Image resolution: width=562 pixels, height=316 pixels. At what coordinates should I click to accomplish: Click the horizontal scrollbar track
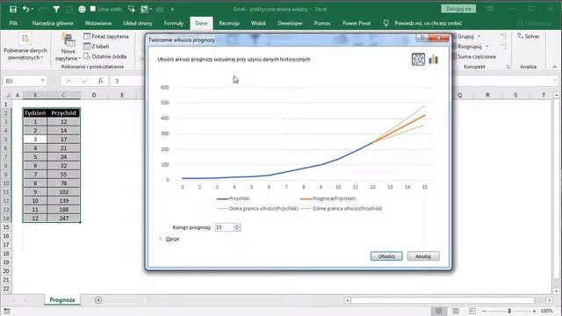pos(443,300)
